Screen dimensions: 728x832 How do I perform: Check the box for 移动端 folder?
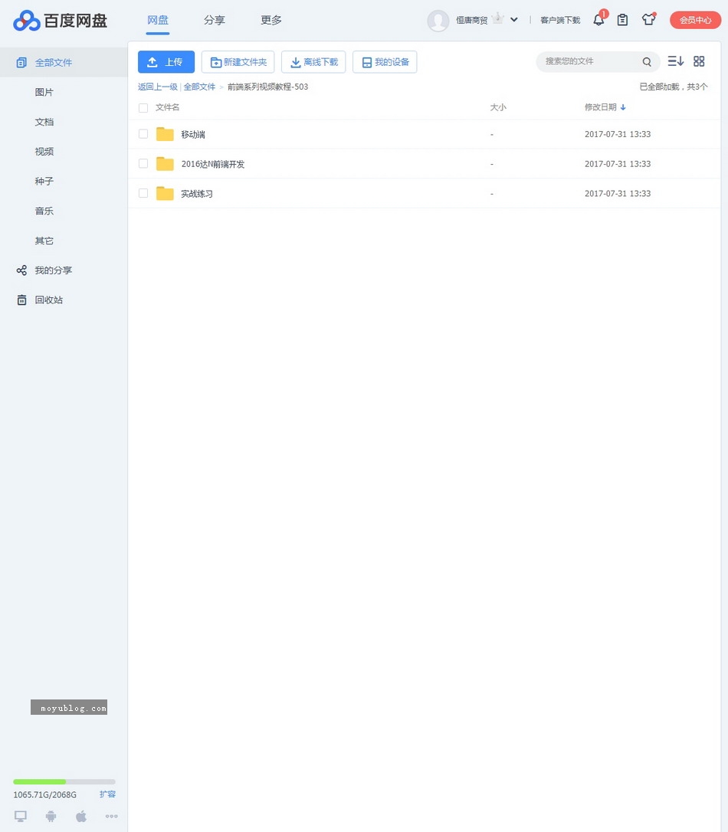click(x=143, y=134)
